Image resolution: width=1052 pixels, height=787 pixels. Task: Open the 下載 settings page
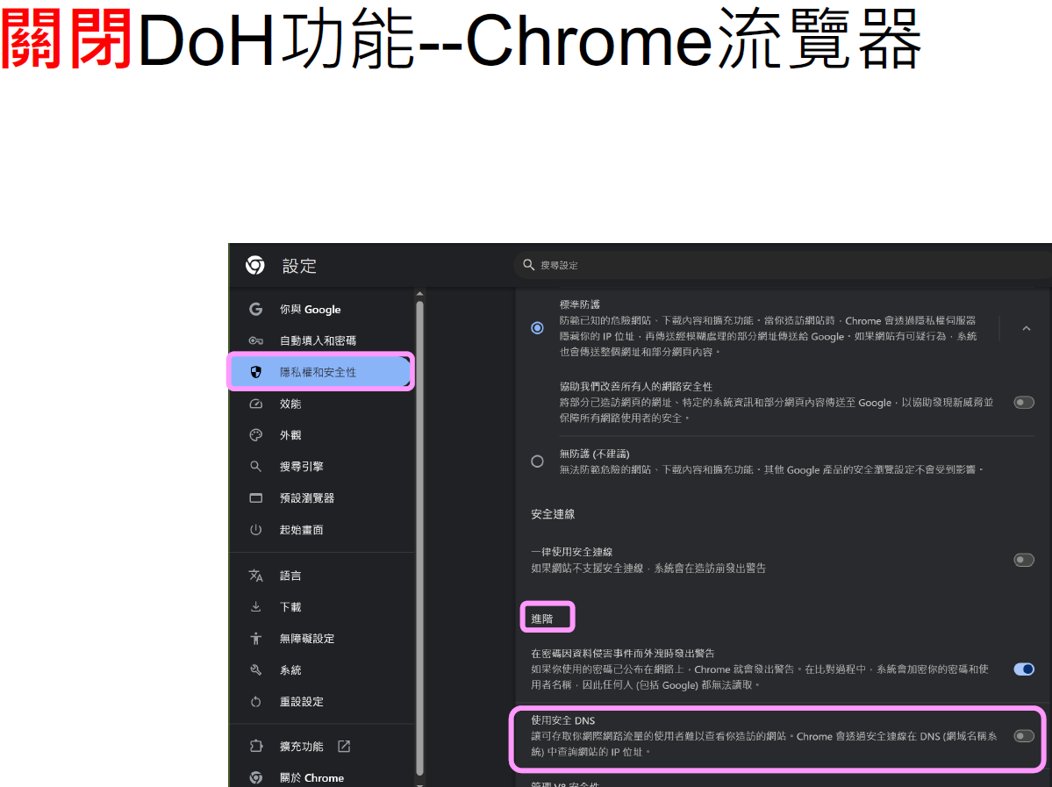(290, 607)
